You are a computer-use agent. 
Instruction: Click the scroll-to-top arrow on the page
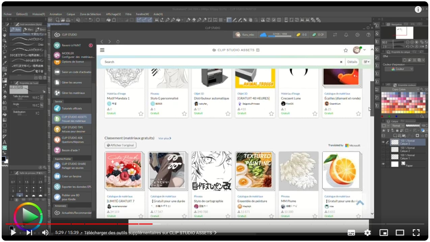(x=360, y=203)
